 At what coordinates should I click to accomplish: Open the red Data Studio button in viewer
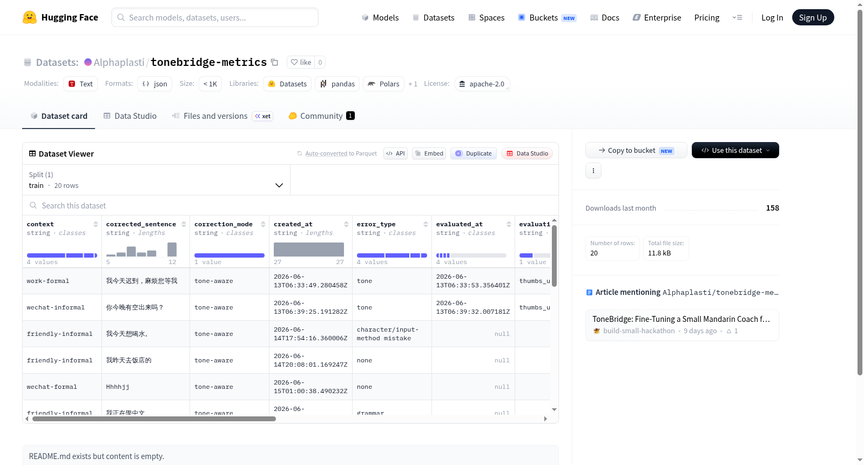pyautogui.click(x=527, y=153)
